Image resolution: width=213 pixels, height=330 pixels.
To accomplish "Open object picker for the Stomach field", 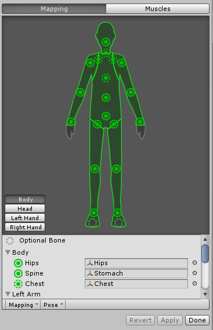I will [194, 273].
